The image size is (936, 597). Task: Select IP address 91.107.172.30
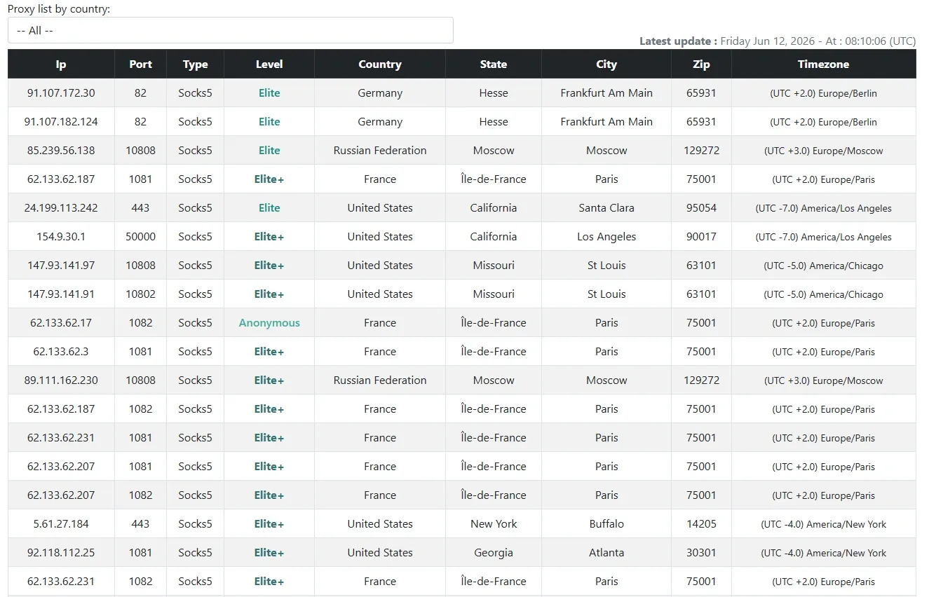61,93
